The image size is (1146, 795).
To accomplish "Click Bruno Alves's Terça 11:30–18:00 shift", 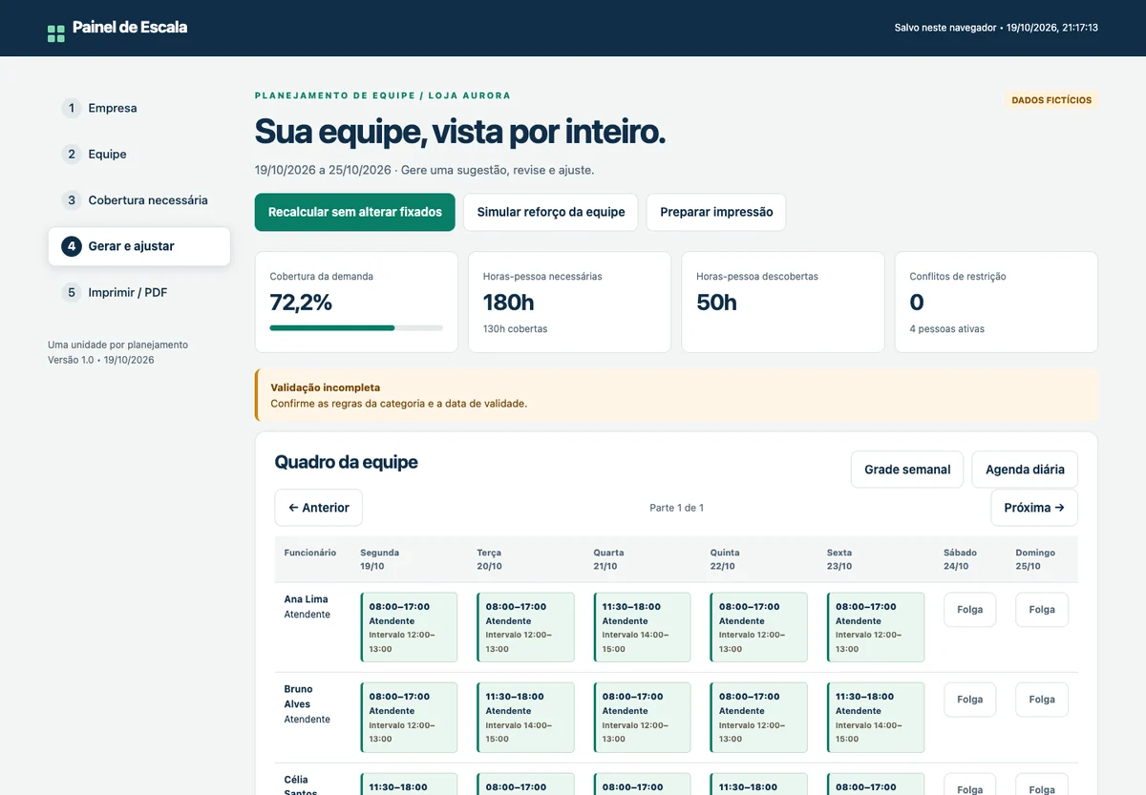I will (525, 717).
